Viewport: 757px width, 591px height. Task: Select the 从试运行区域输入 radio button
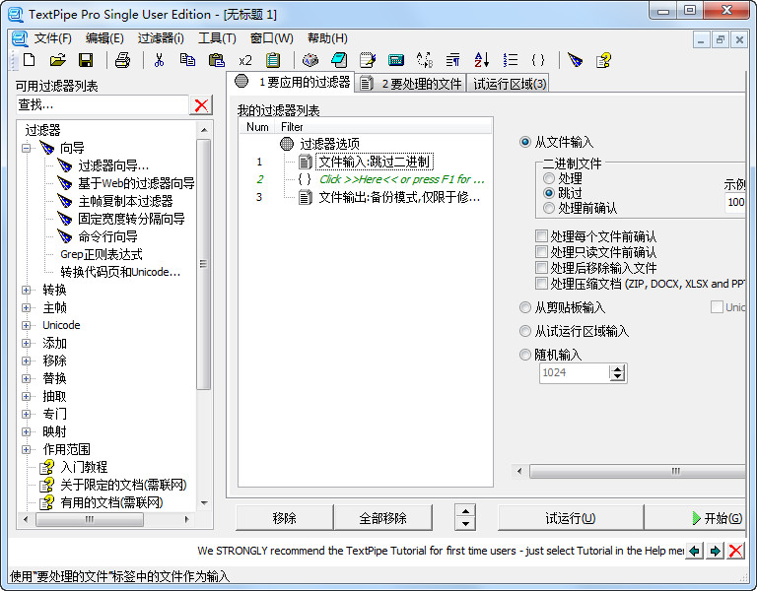pos(524,331)
